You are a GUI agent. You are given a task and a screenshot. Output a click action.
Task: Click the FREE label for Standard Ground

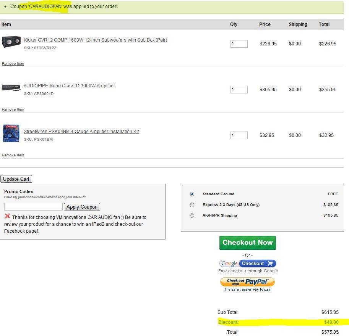(x=333, y=194)
